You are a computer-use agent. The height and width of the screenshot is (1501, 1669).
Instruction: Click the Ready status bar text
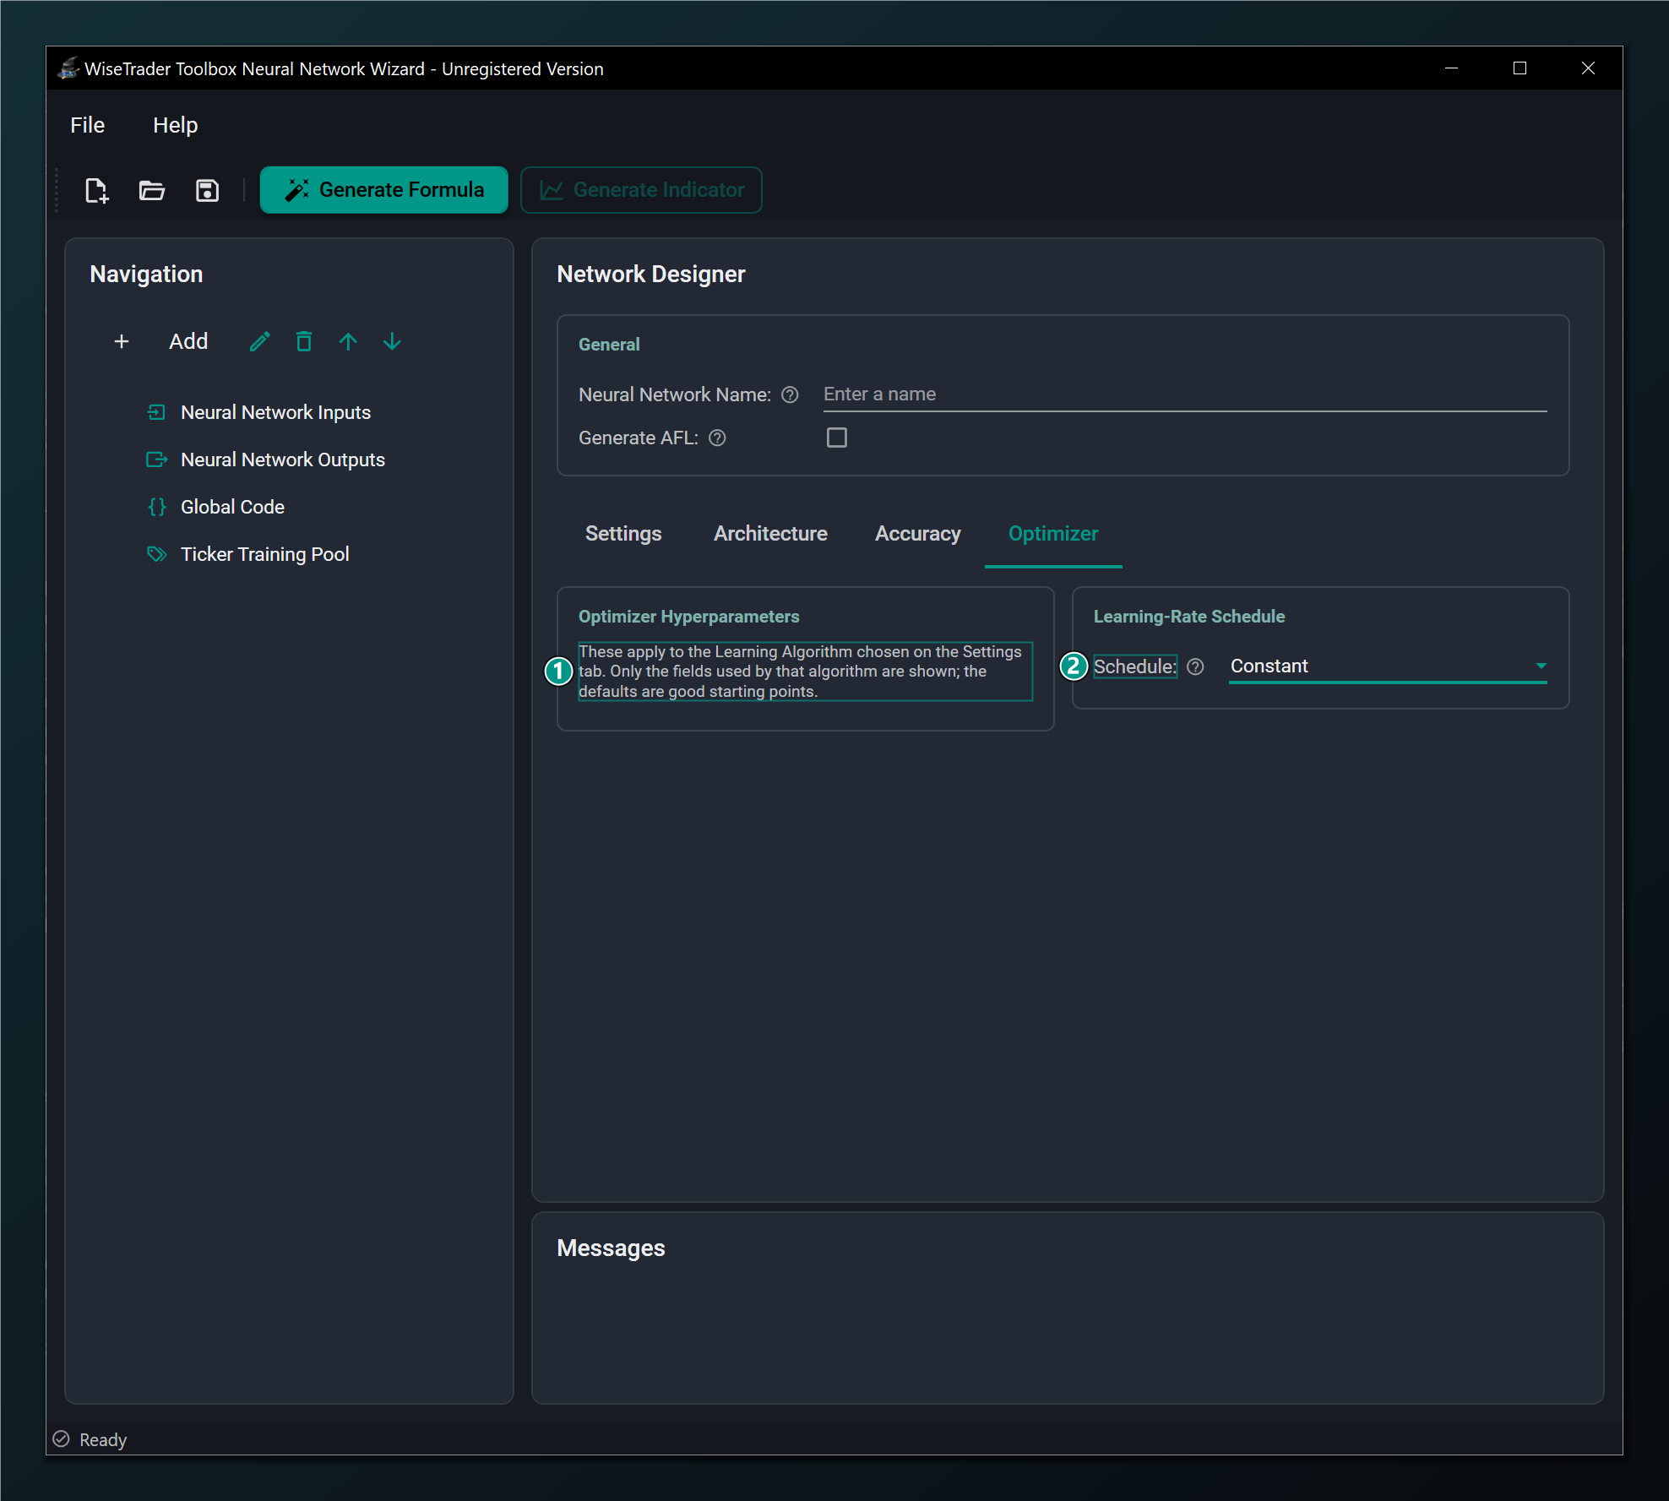tap(103, 1439)
